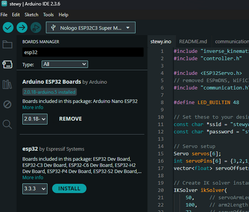Click the Verify sketch checkmark button
Screen dimensions: 249x212
coord(8,28)
